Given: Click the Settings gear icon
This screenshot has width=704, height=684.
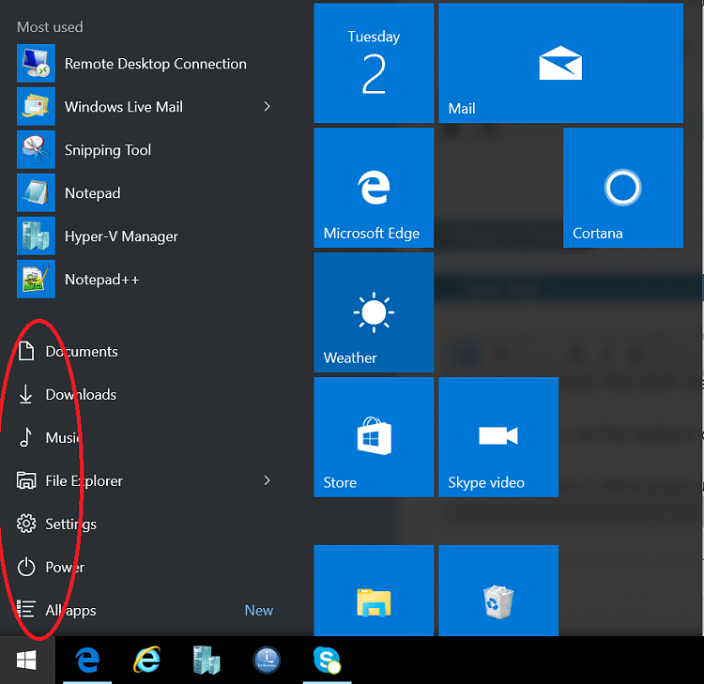Looking at the screenshot, I should pos(26,524).
